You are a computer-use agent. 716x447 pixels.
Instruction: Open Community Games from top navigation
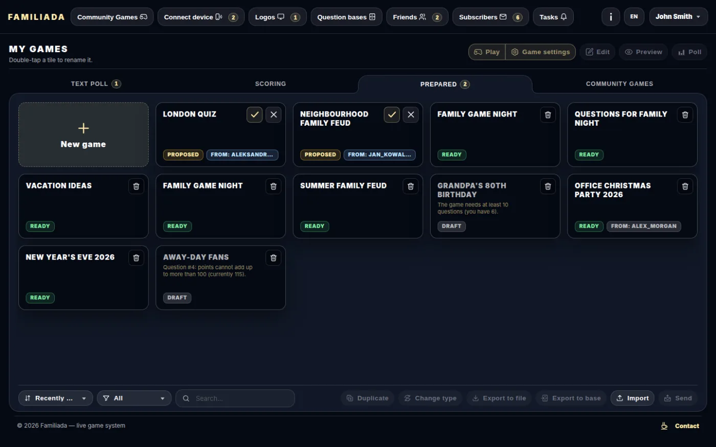112,17
